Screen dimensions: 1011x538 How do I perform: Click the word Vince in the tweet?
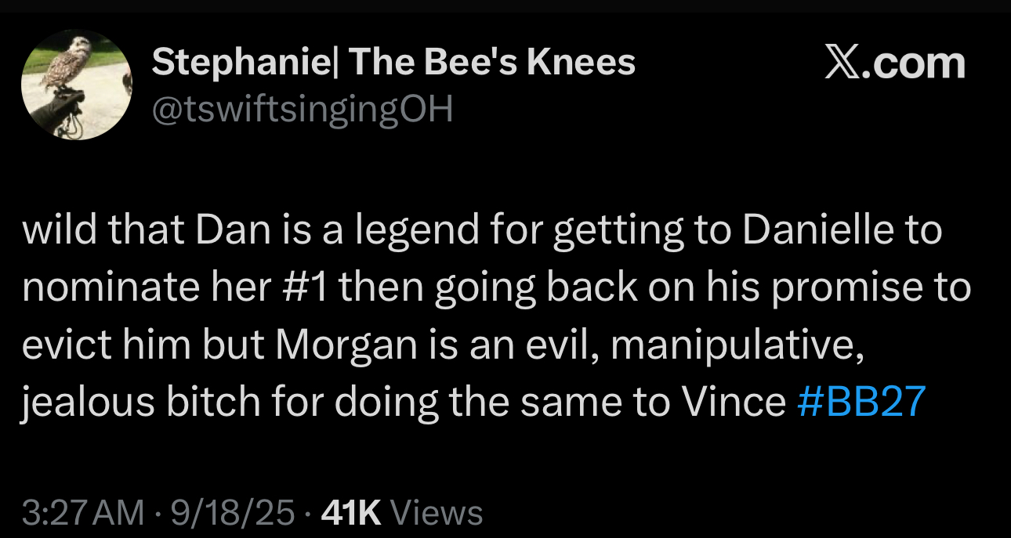(733, 402)
